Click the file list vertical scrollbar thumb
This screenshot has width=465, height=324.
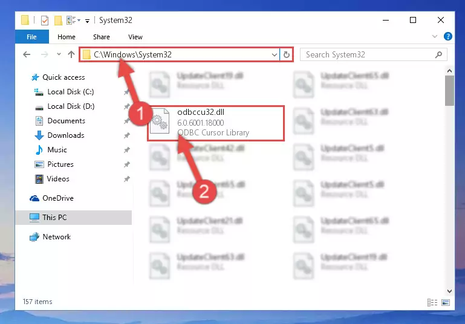point(449,91)
